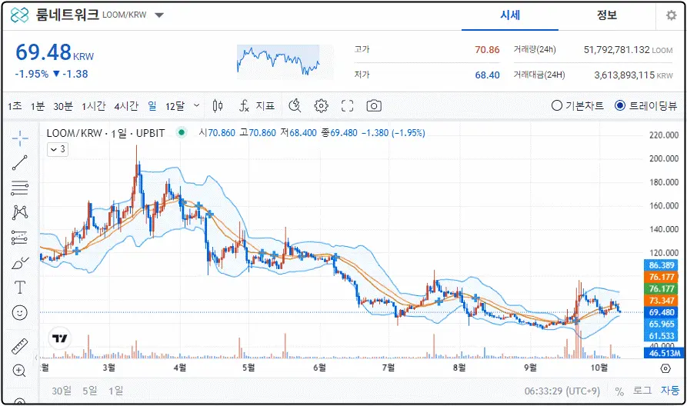
Task: Click the go-to-date target icon
Action: (665, 368)
